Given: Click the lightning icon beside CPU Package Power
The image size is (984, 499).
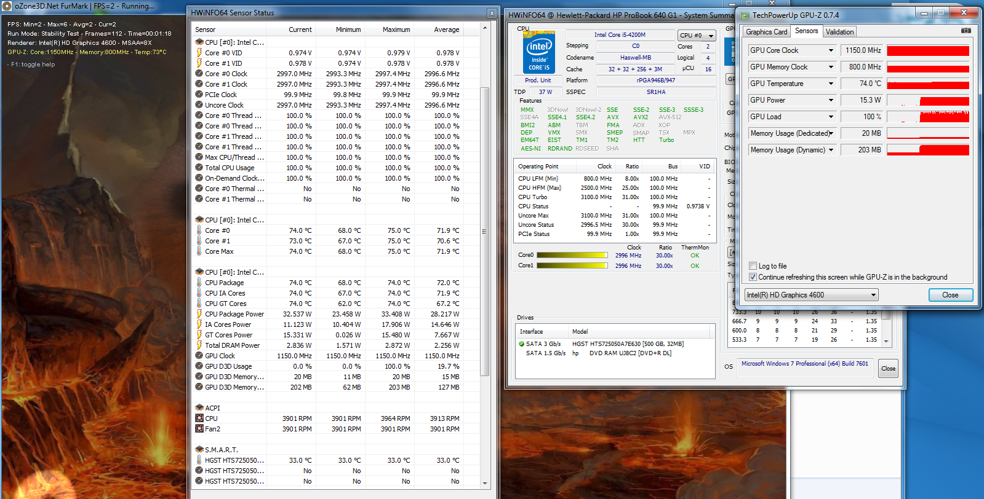Looking at the screenshot, I should (x=199, y=314).
